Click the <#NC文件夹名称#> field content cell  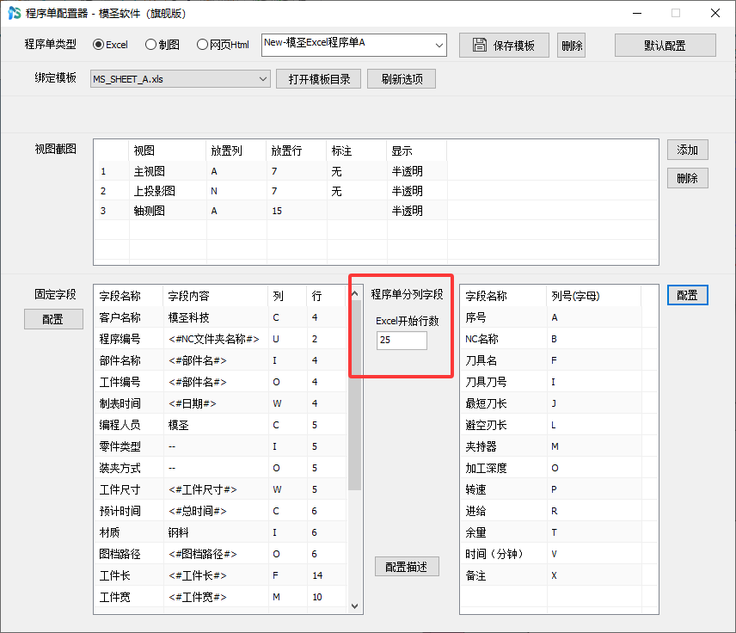point(214,339)
